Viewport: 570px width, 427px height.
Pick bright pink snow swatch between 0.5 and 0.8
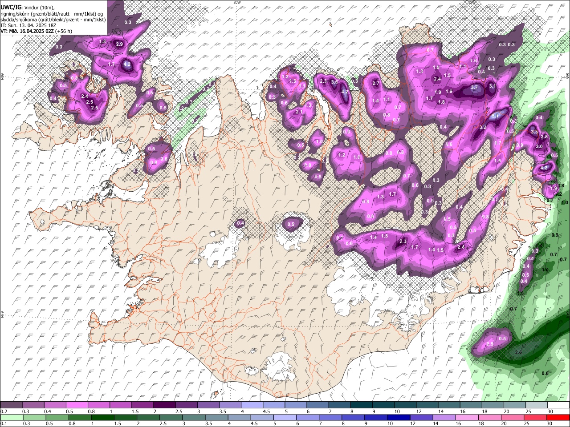pos(77,405)
